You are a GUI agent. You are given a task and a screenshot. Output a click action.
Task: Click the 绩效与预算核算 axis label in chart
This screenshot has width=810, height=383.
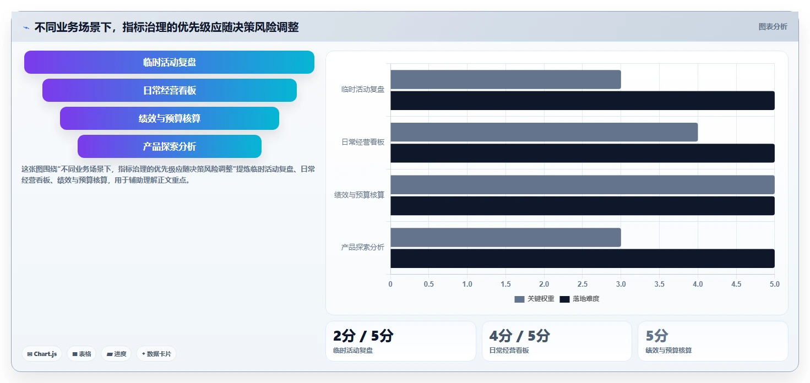coord(359,195)
